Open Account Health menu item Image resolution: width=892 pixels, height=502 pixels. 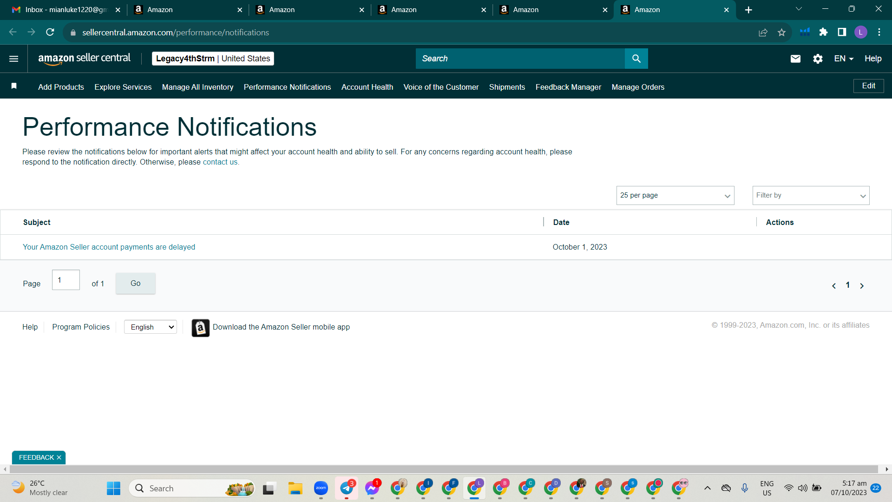pyautogui.click(x=367, y=87)
